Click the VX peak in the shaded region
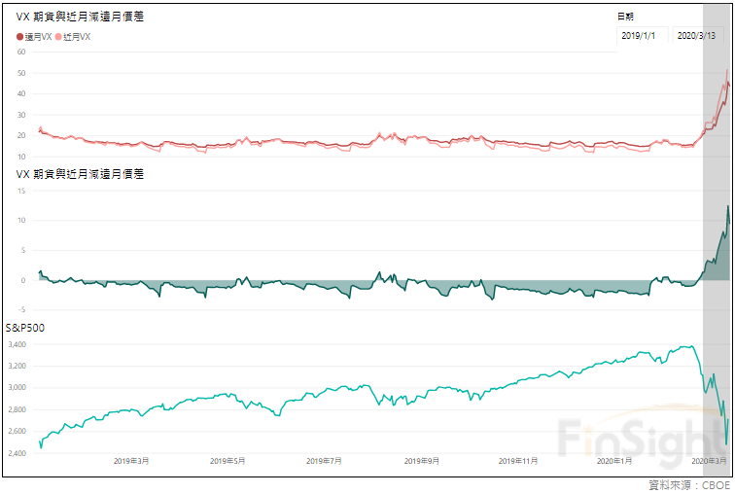735x494 pixels. coord(726,71)
